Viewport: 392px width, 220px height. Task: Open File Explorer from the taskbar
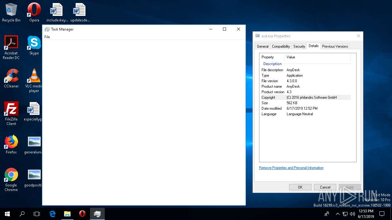pyautogui.click(x=67, y=214)
